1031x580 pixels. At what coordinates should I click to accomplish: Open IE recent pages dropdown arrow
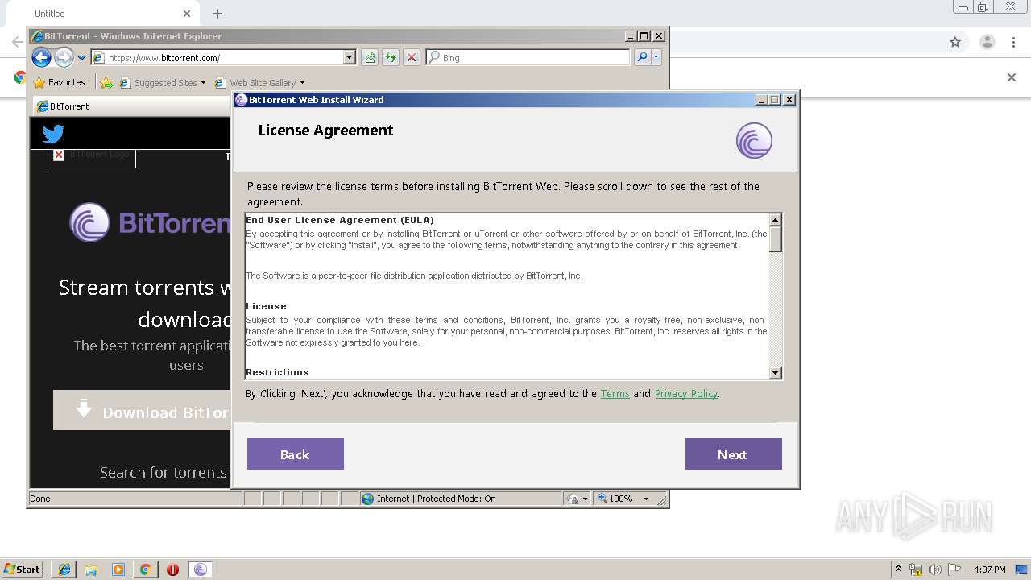(81, 58)
